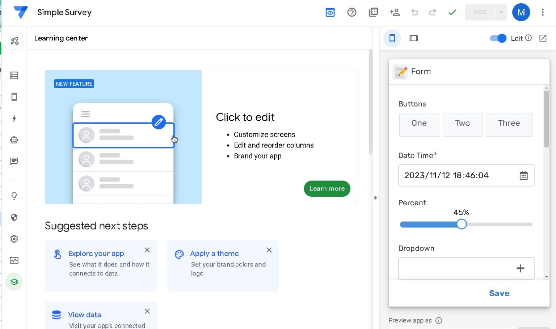Image resolution: width=556 pixels, height=329 pixels.
Task: Open the Intelligence lightbulb panel
Action: [14, 196]
